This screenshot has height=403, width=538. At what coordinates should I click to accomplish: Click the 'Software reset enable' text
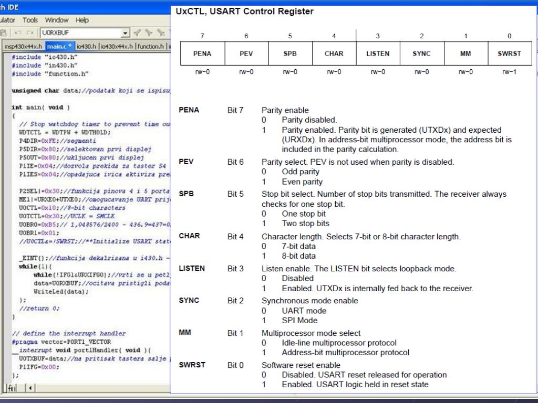[x=301, y=365]
